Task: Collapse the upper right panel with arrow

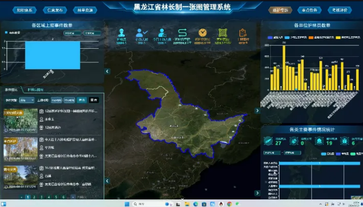Action: pos(257,111)
